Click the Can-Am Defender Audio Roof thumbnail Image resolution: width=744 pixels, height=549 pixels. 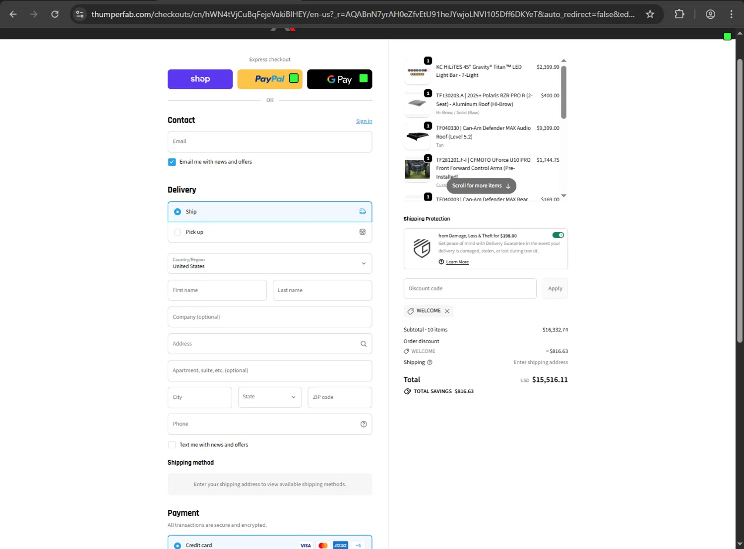click(x=417, y=137)
